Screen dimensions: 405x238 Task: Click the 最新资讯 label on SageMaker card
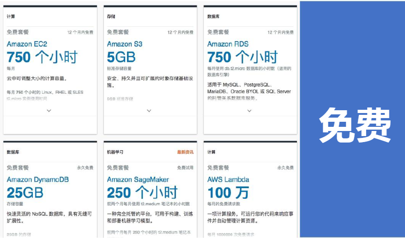pyautogui.click(x=185, y=152)
